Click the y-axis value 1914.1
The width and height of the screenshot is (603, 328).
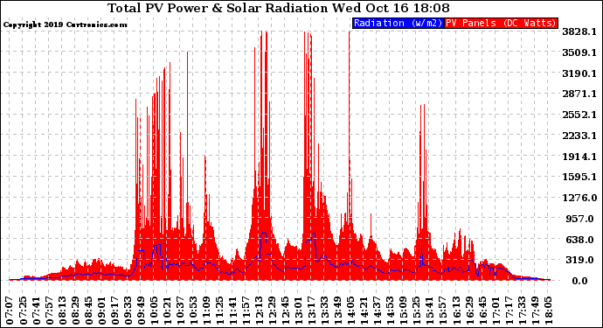(579, 157)
